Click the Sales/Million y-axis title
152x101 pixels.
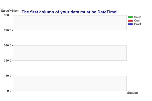click(10, 11)
